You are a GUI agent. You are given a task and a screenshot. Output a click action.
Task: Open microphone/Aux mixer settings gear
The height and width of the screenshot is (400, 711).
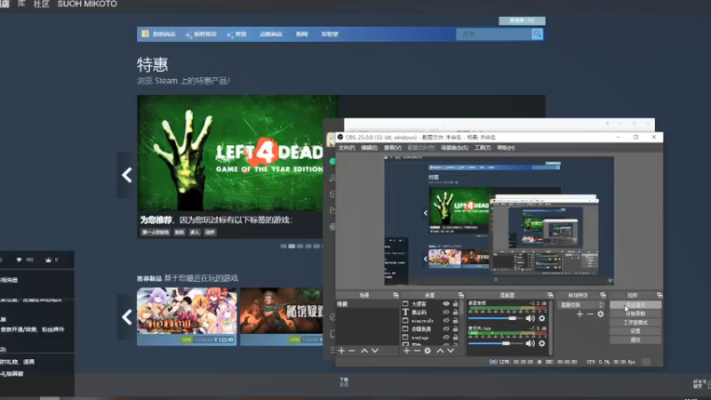pos(542,343)
